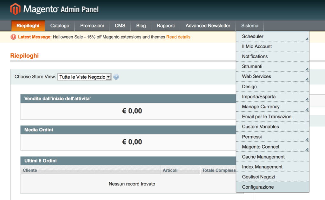Select Configurazione from the Sistema menu
The height and width of the screenshot is (200, 325).
(258, 187)
